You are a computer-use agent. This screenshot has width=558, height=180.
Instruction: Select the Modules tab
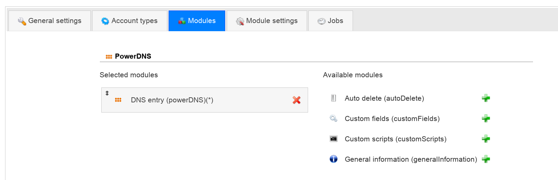[197, 21]
